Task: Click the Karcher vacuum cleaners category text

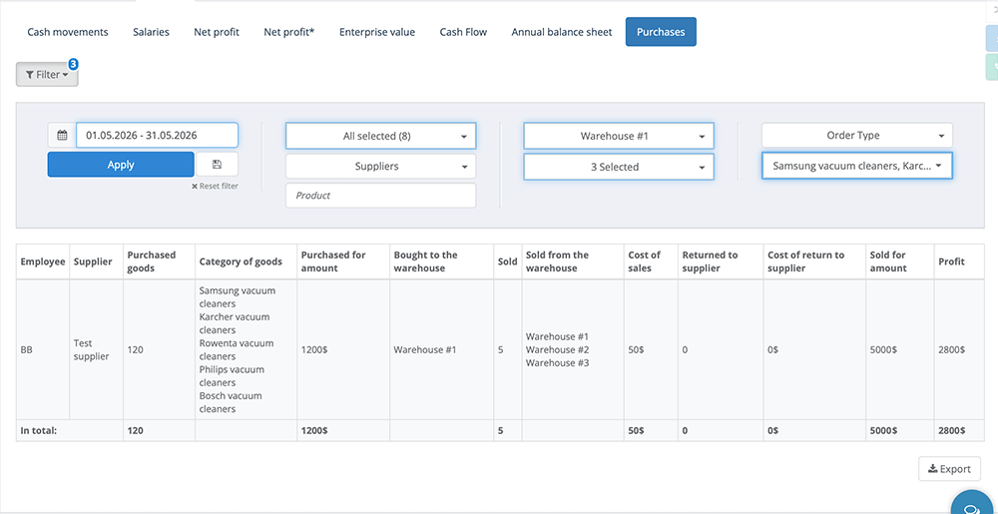Action: coord(235,323)
